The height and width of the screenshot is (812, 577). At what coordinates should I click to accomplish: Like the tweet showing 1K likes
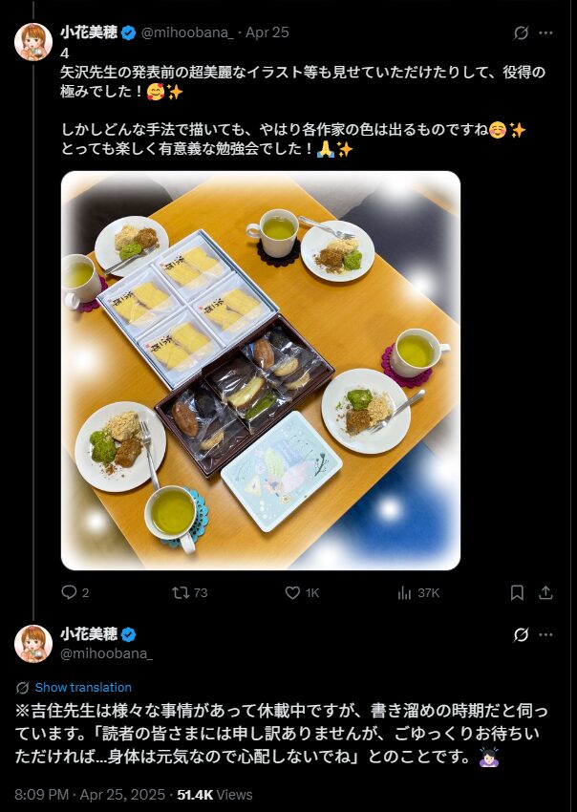[x=292, y=592]
